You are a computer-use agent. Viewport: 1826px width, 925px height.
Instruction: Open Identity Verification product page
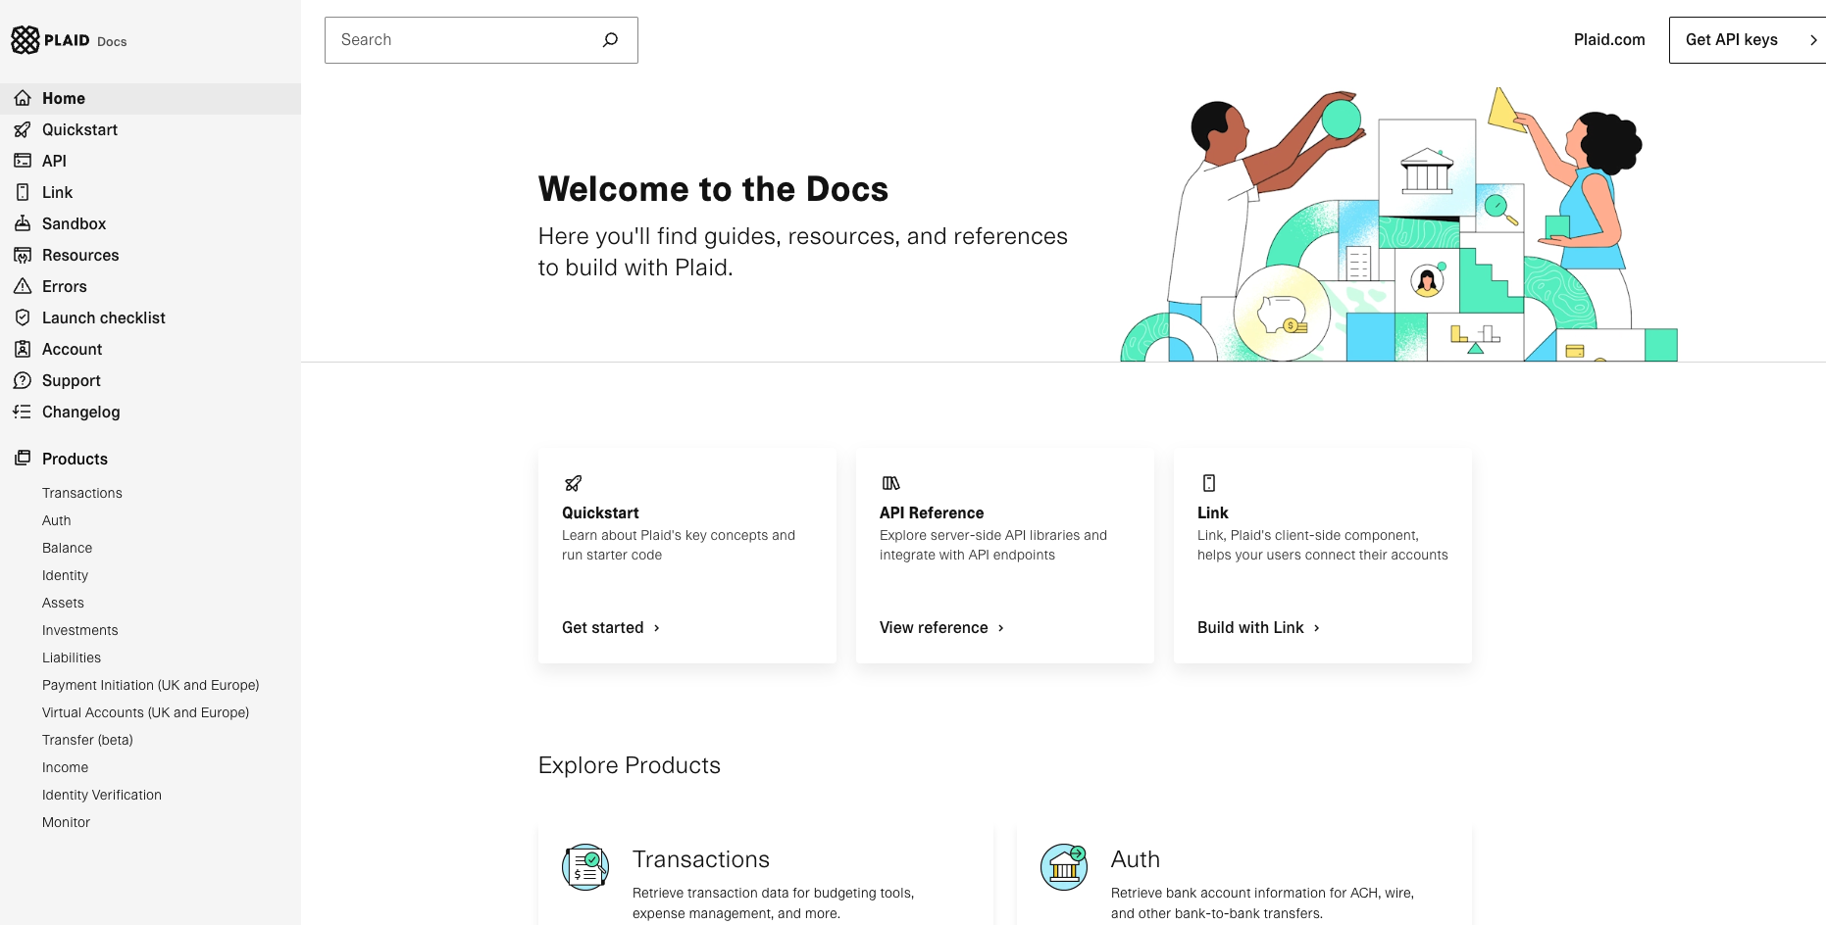[102, 795]
